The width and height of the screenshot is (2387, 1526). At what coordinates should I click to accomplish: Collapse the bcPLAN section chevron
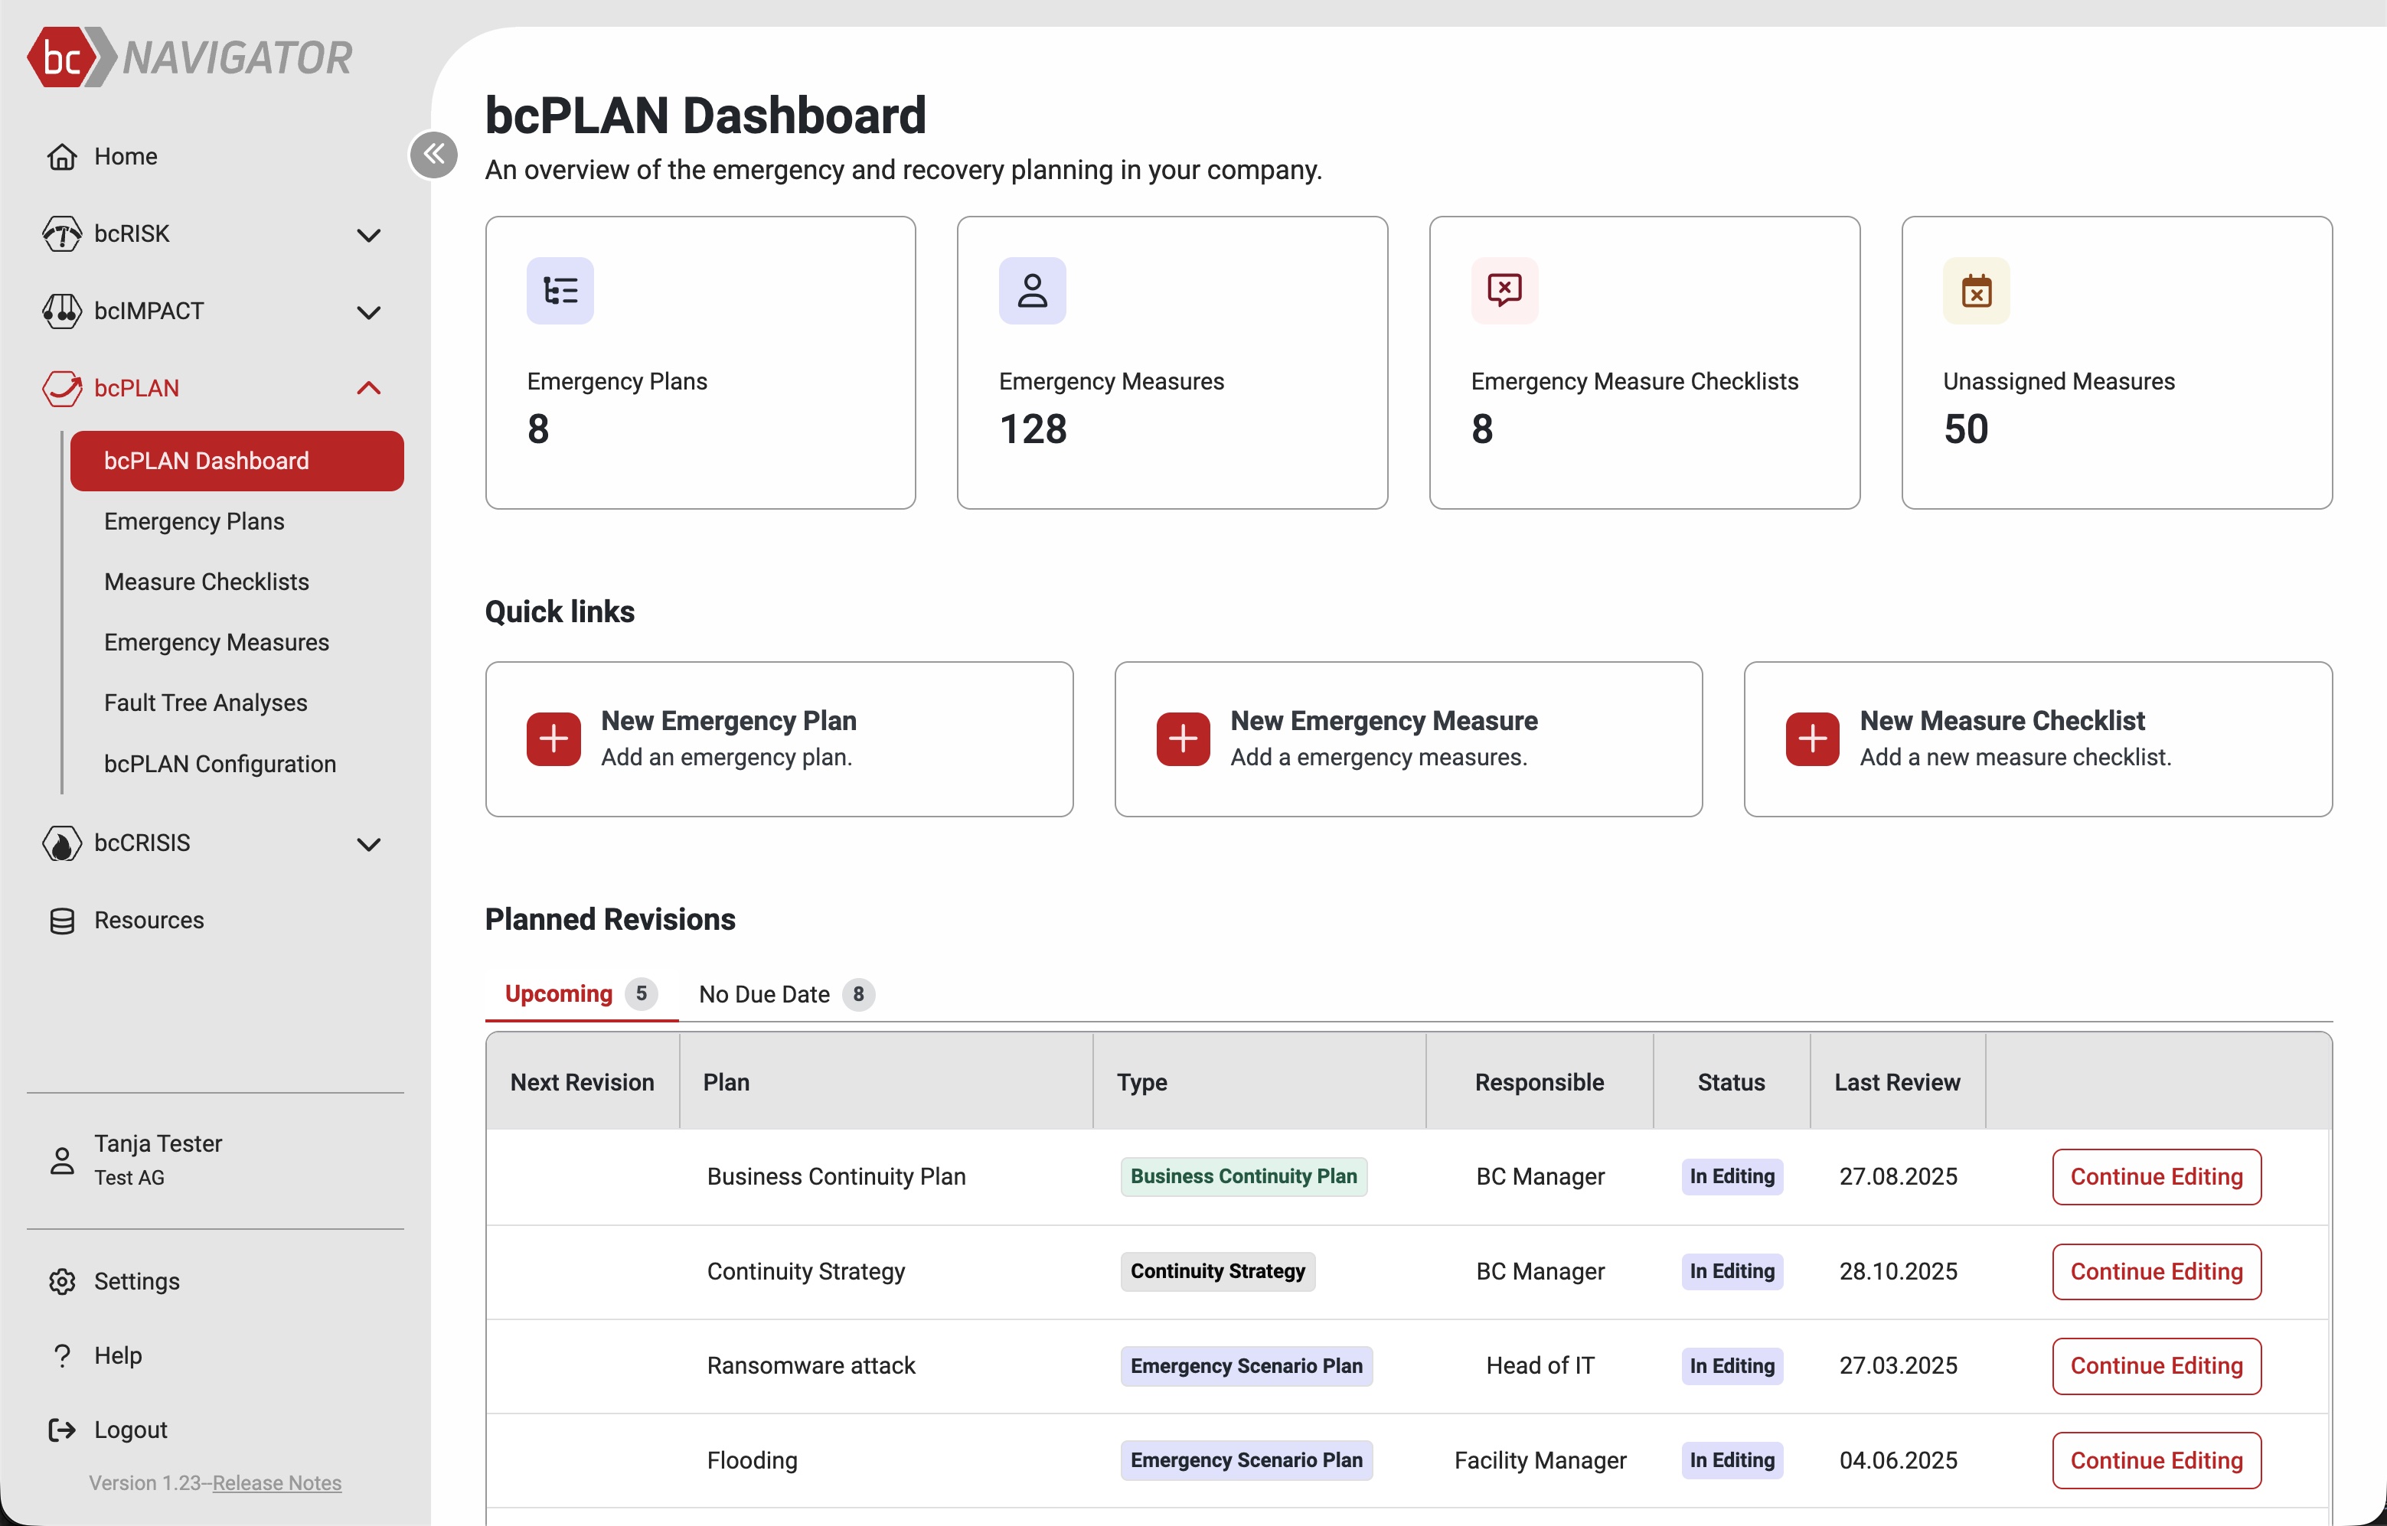(x=367, y=389)
